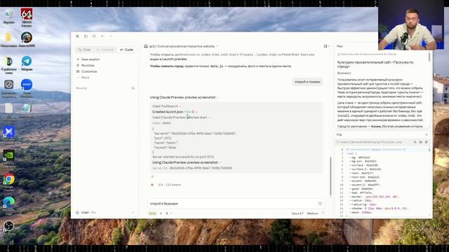
Task: Switch to the Code tab
Action: pyautogui.click(x=126, y=50)
